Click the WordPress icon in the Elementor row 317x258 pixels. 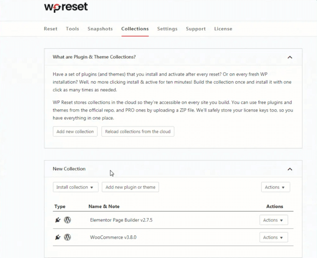[67, 220]
